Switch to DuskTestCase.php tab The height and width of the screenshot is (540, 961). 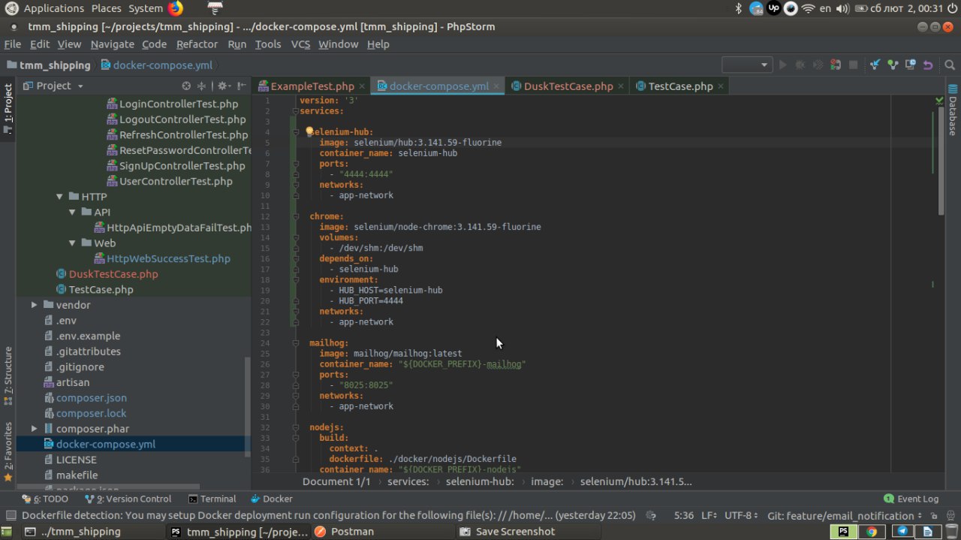[568, 86]
